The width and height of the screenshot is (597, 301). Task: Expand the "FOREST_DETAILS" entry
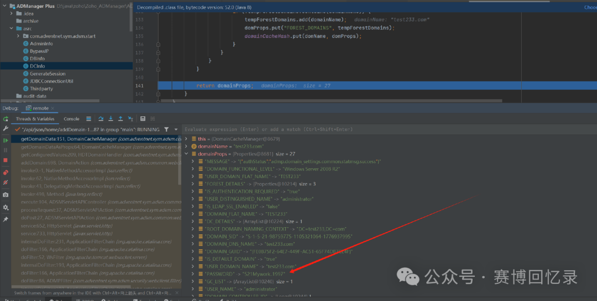193,184
